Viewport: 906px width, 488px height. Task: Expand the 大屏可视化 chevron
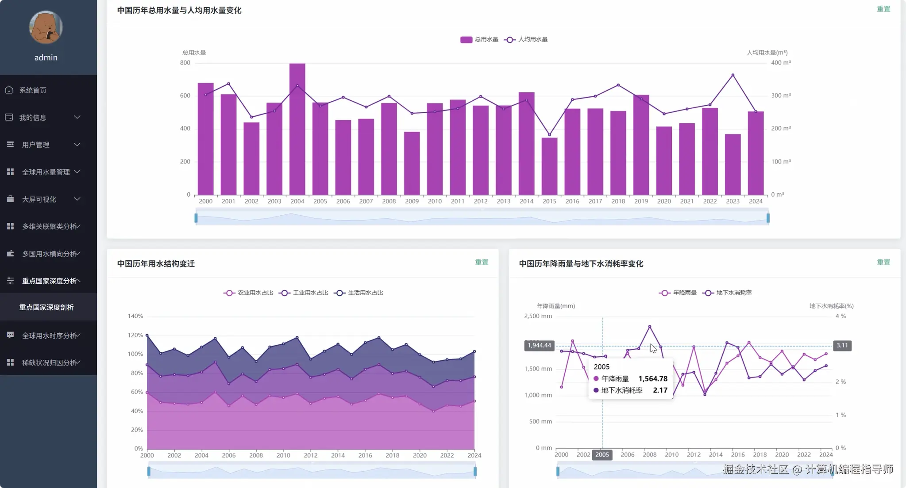[77, 199]
